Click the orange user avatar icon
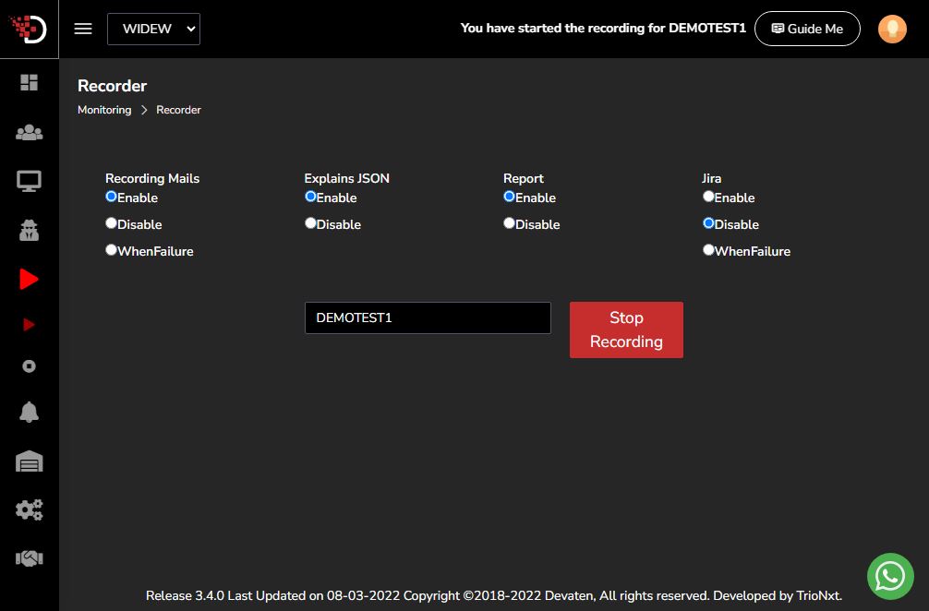Viewport: 929px width, 611px height. pos(892,29)
